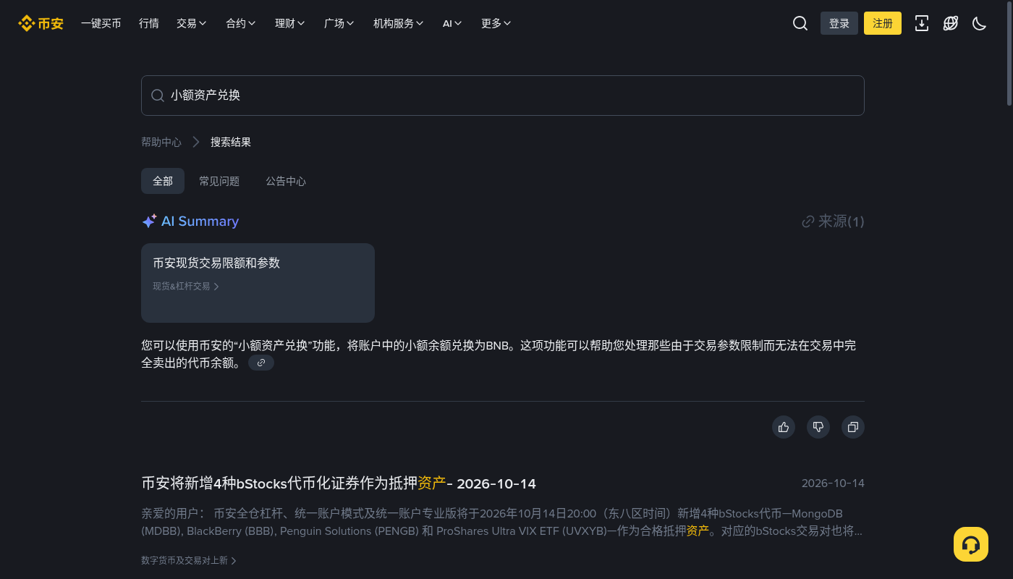Open 一键买币 in the navigation

click(x=101, y=23)
